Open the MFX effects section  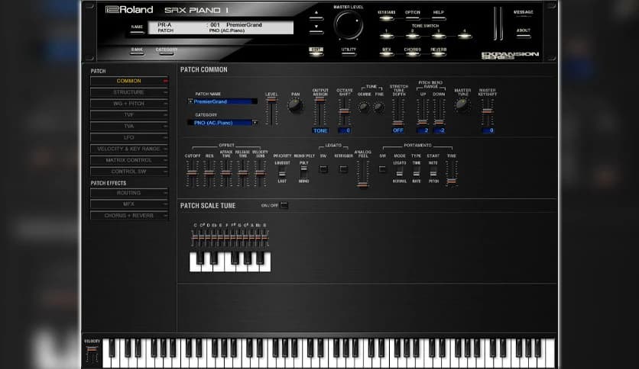coord(129,204)
